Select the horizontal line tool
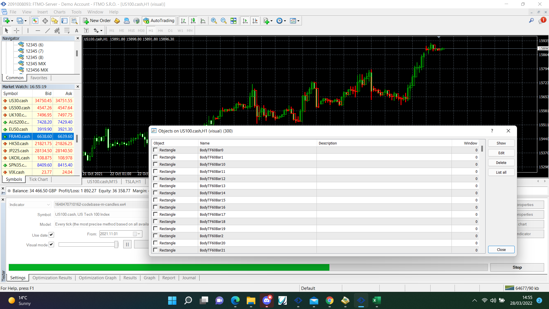 pos(38,30)
